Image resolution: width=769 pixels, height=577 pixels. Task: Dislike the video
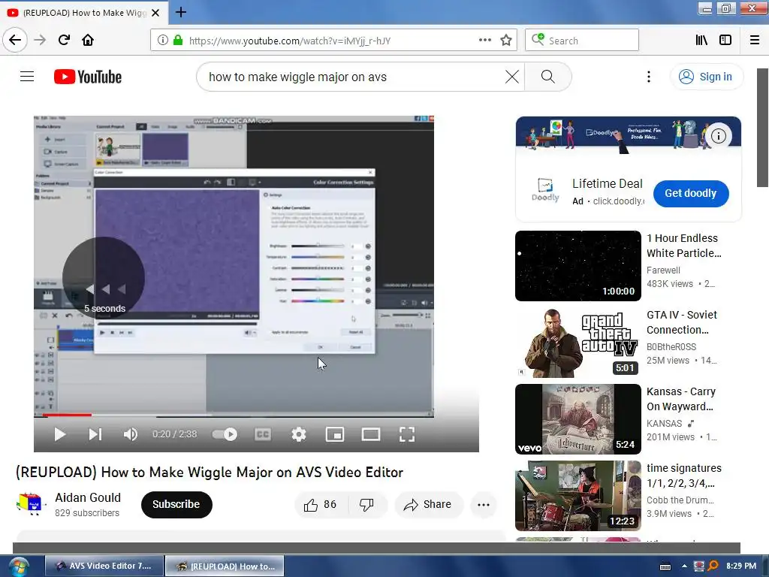point(366,504)
